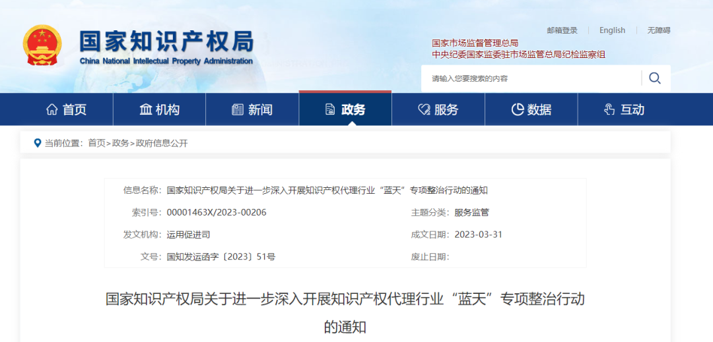Click the 国家知识产权局 site title
The image size is (713, 342).
point(166,42)
